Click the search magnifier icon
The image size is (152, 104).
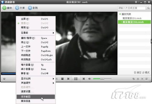(x=148, y=8)
